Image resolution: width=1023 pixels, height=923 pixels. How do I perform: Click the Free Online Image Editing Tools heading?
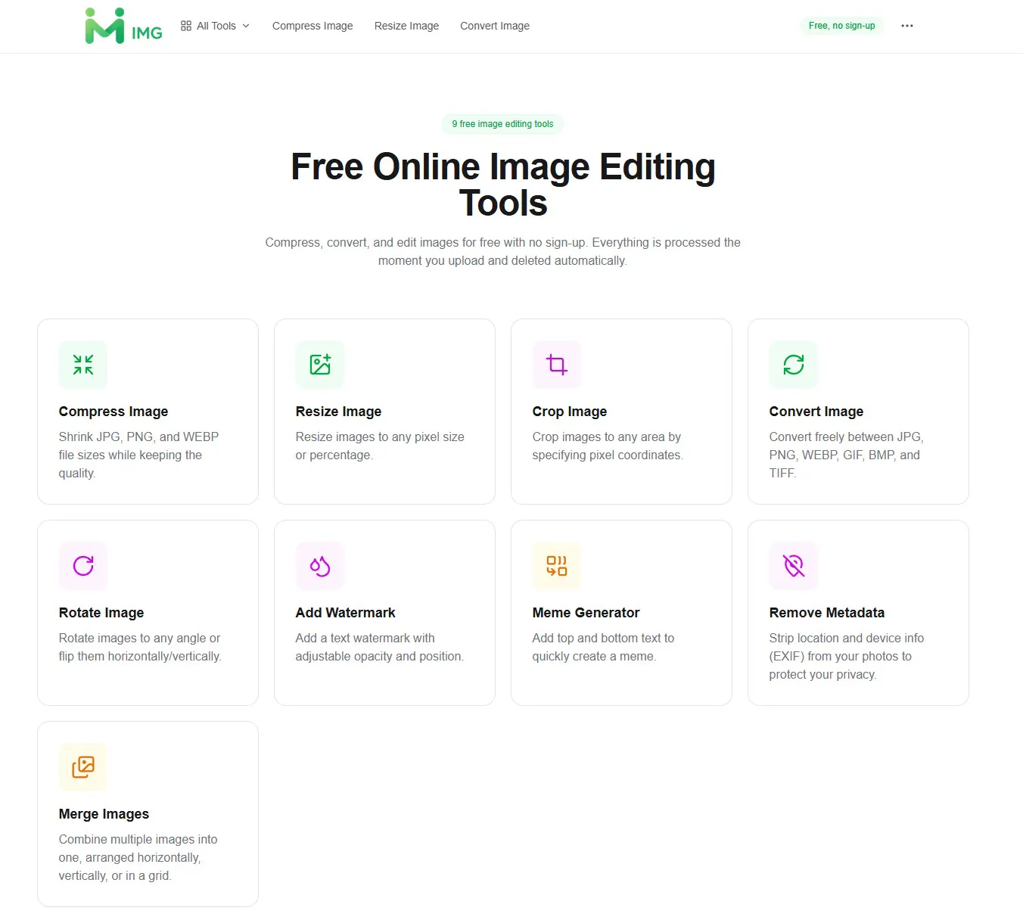click(503, 185)
